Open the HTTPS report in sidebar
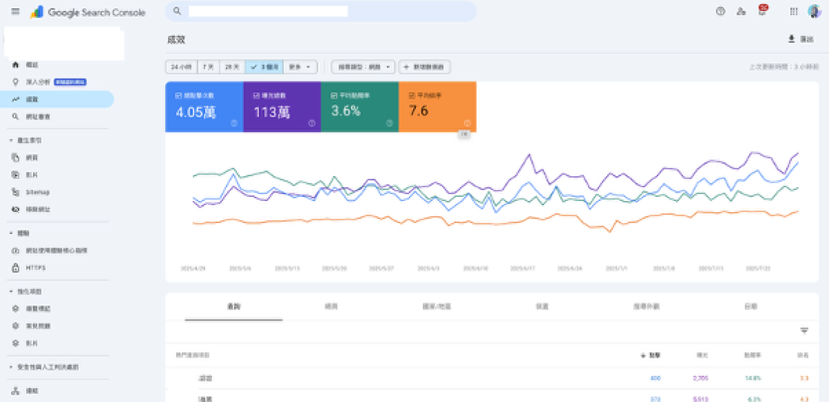 point(35,268)
